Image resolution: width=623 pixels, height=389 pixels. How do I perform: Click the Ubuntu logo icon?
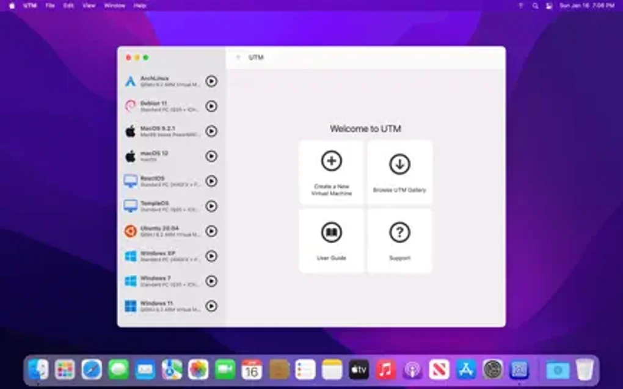pyautogui.click(x=130, y=231)
